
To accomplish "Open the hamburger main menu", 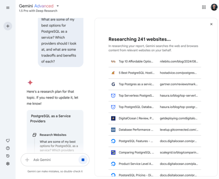I will pyautogui.click(x=8, y=8).
